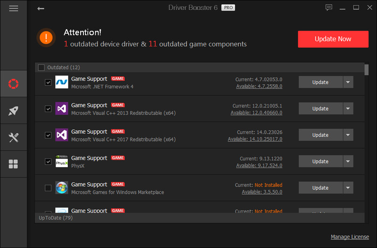Click the red Update Now button
The image size is (377, 248).
(x=333, y=39)
